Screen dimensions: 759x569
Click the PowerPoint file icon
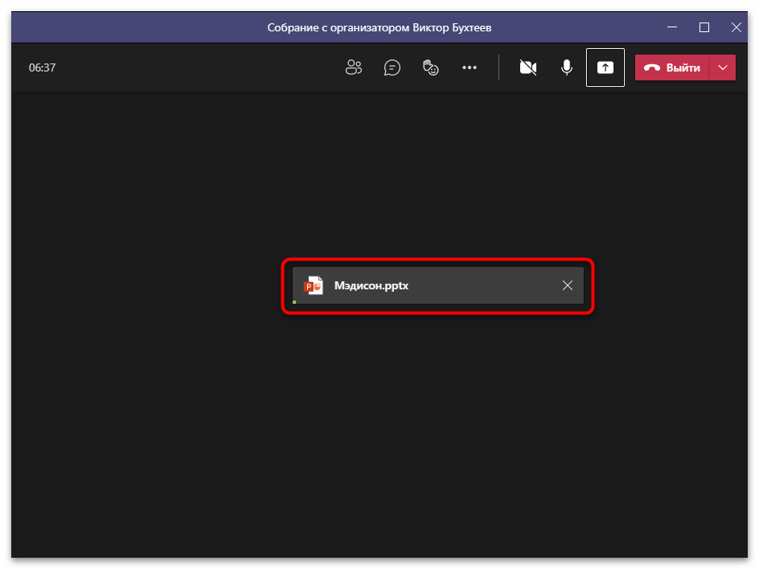tap(313, 285)
